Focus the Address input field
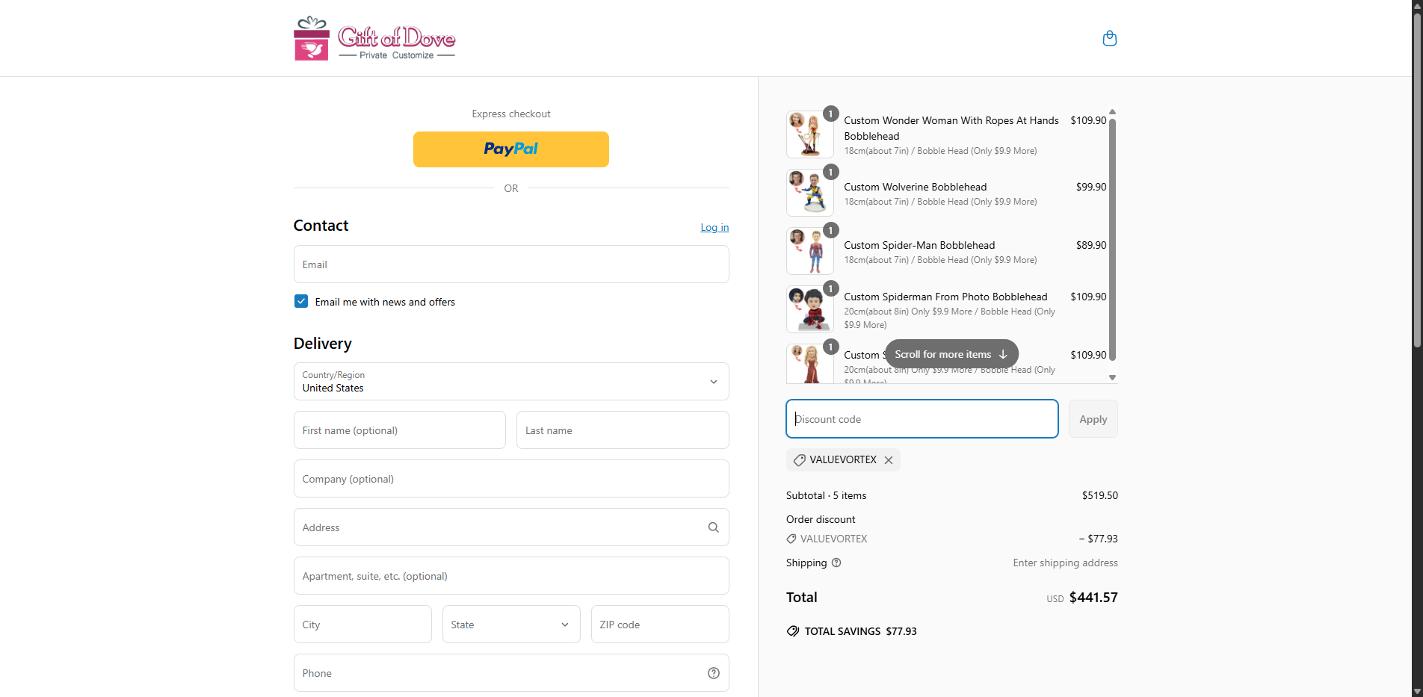Viewport: 1423px width, 697px height. coord(511,527)
